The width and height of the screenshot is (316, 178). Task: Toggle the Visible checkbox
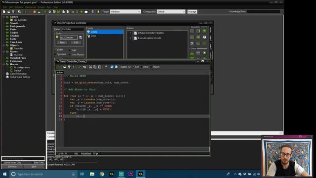coord(55,49)
